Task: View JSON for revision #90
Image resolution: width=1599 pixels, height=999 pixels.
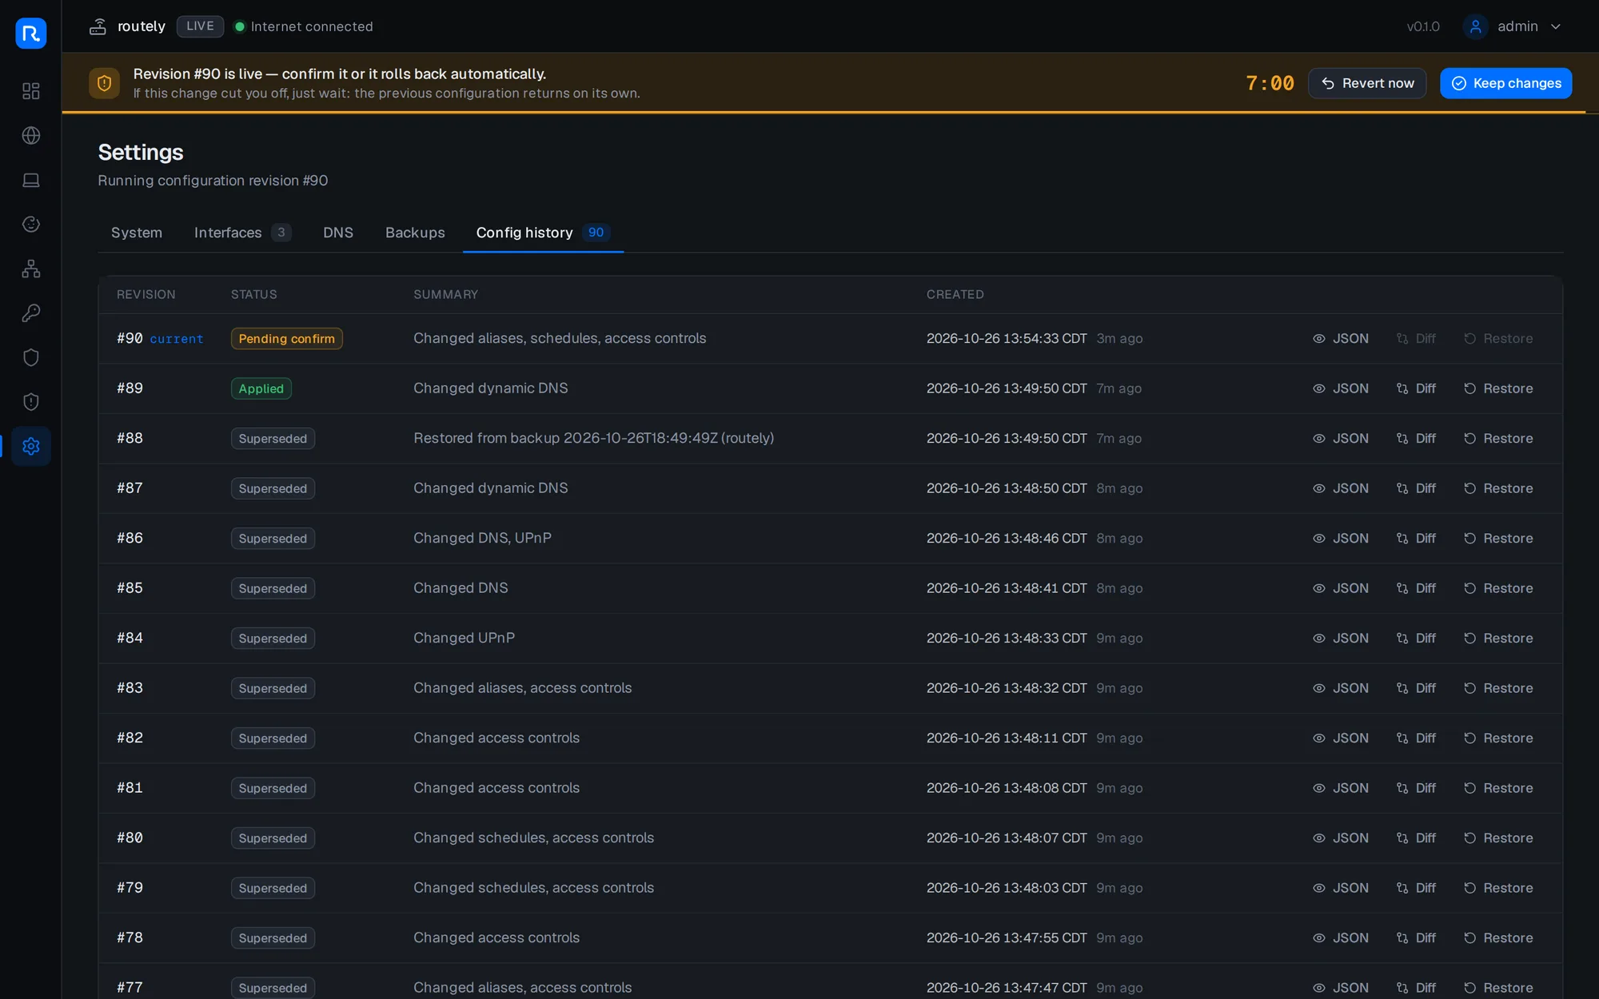Action: point(1341,339)
